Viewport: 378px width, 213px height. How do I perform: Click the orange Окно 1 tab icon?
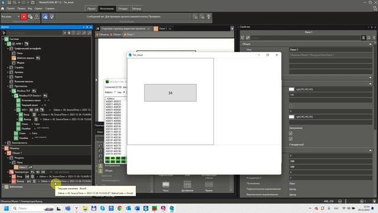coord(156,29)
